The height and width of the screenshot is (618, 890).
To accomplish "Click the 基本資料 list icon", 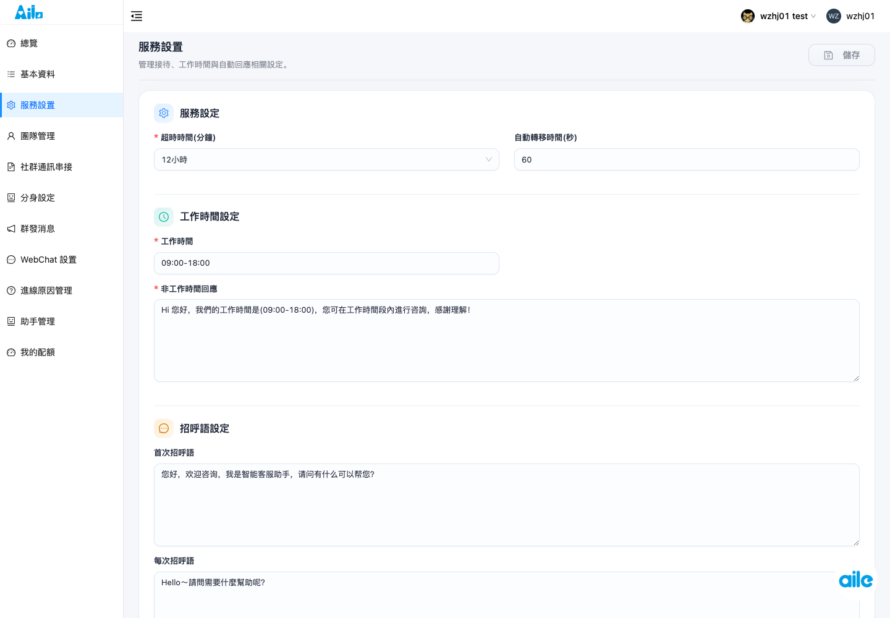I will pyautogui.click(x=11, y=74).
